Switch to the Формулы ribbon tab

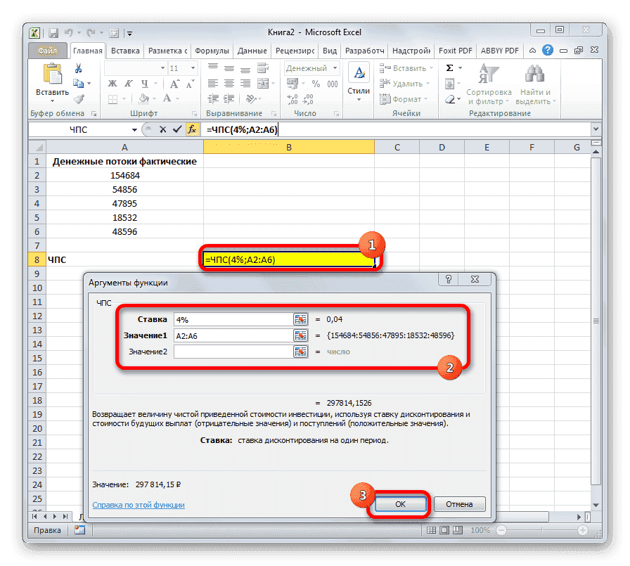click(x=212, y=50)
